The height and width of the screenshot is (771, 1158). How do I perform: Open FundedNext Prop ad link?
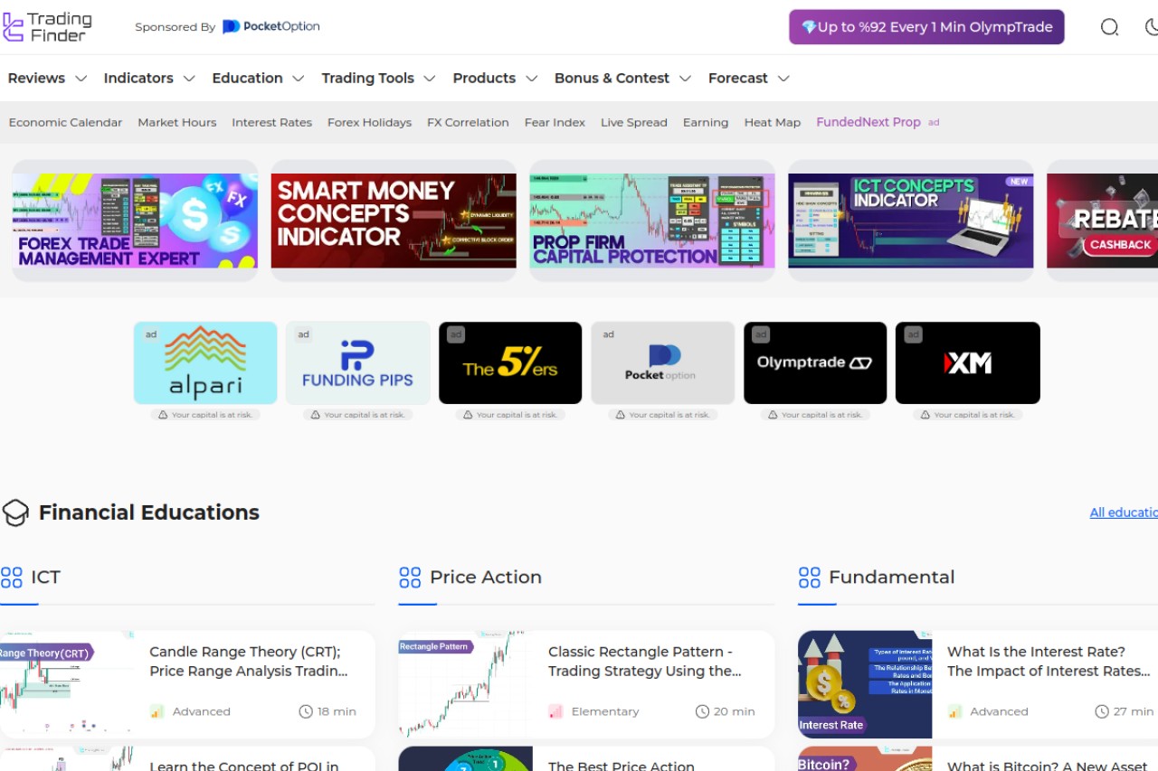point(878,122)
